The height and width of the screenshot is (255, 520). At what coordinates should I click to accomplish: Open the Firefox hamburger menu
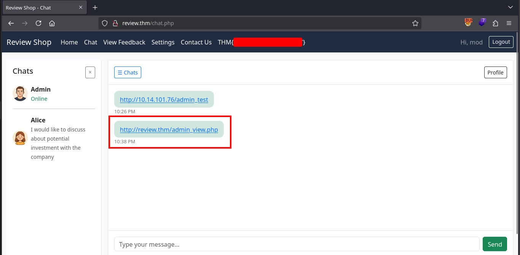pyautogui.click(x=509, y=23)
